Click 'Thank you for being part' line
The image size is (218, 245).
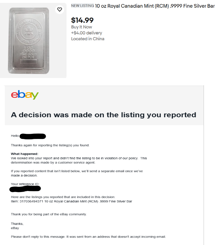[49, 214]
